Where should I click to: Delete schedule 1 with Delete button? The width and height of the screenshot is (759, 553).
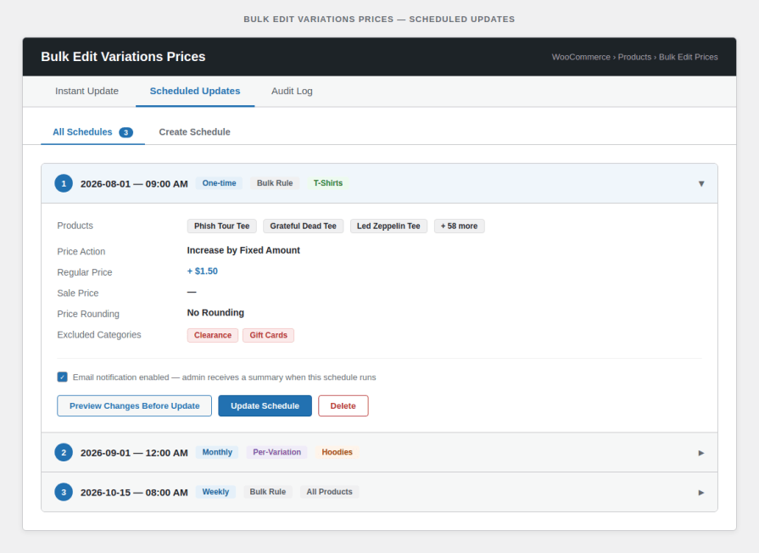pos(343,405)
